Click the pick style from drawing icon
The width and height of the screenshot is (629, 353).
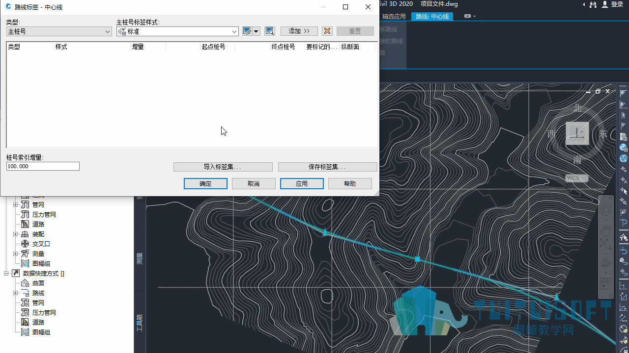coord(269,31)
